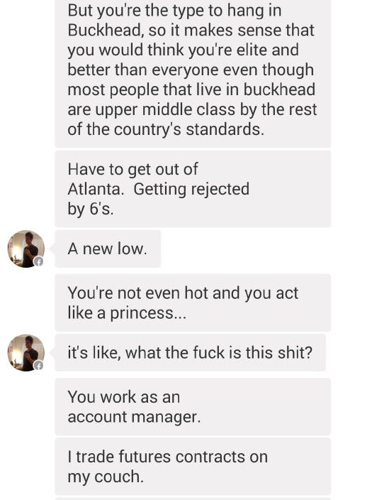The image size is (372, 500).
Task: Select the 'Have to get out of Atlanta' message
Action: point(193,189)
